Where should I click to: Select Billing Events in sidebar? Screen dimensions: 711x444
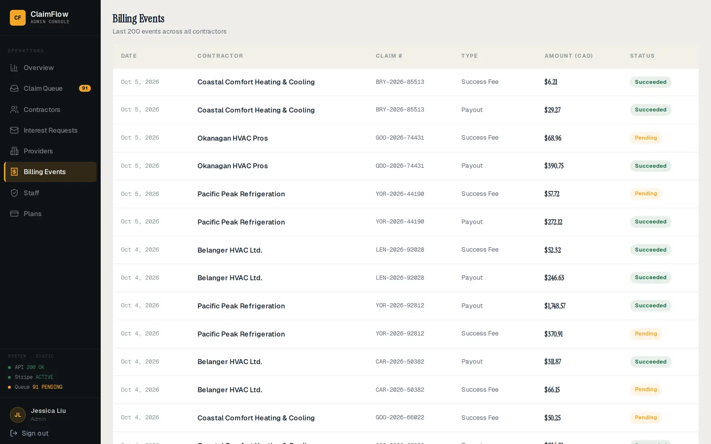(x=50, y=172)
